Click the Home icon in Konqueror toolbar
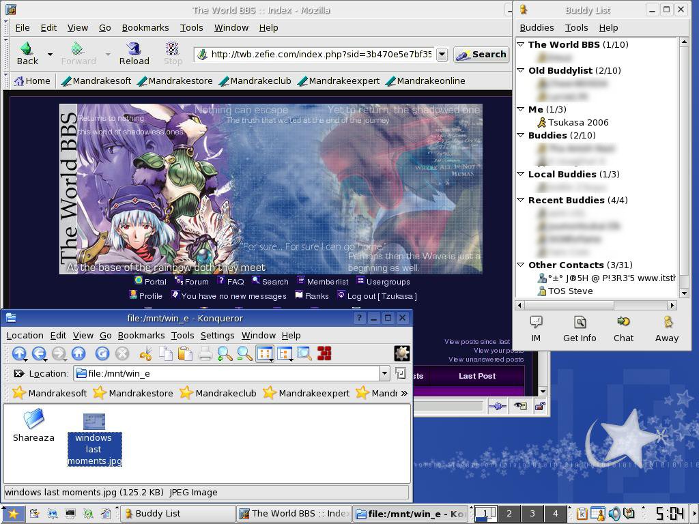The height and width of the screenshot is (524, 699). point(79,353)
